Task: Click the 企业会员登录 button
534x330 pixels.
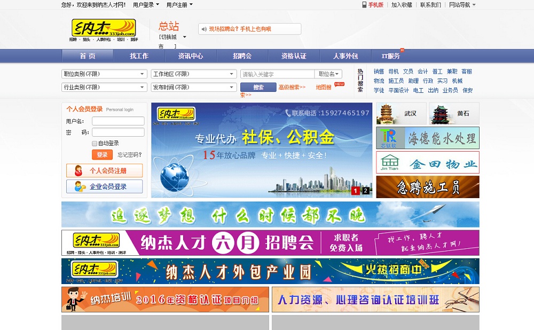Action: [x=105, y=186]
